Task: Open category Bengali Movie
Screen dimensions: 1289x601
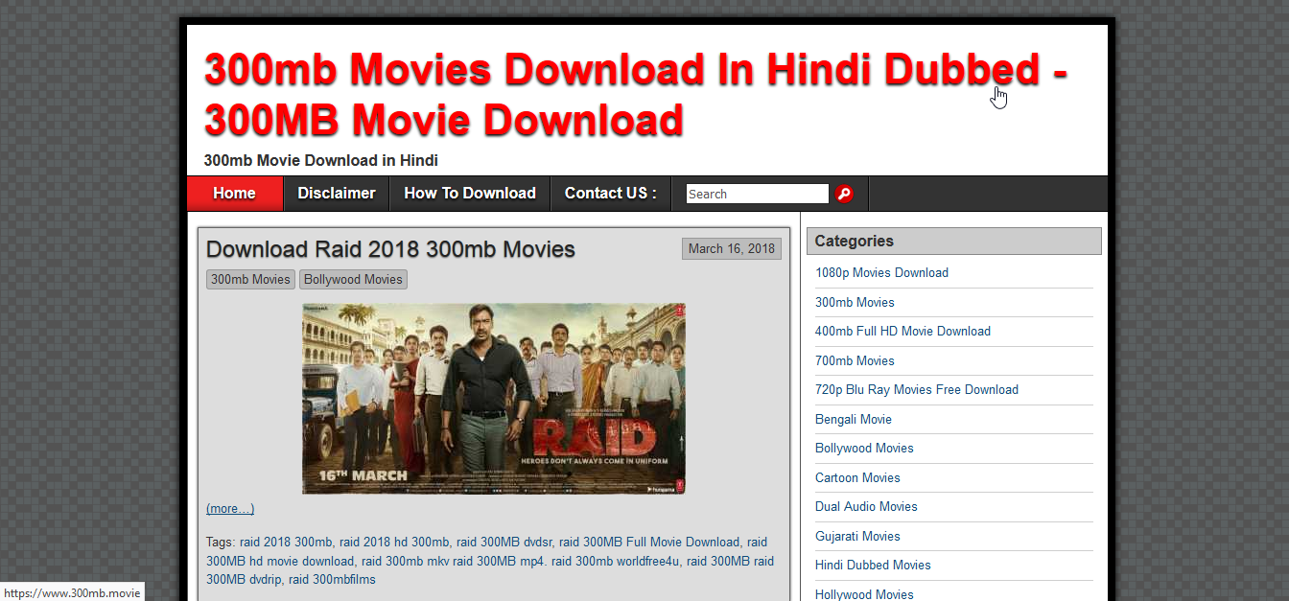Action: click(854, 419)
